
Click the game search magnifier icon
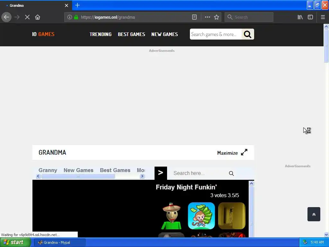tap(231, 173)
